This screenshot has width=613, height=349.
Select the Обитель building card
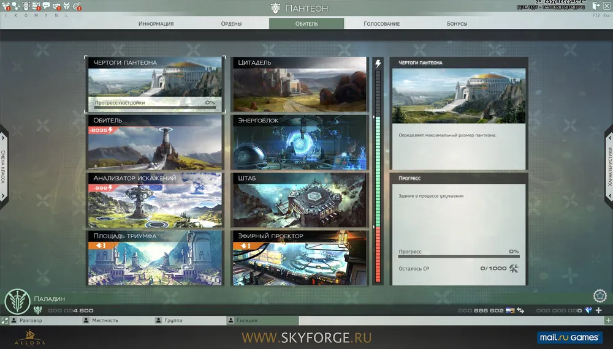coord(155,142)
